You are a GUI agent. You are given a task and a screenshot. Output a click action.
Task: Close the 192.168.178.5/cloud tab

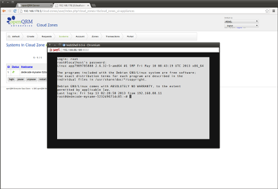[x=88, y=6]
